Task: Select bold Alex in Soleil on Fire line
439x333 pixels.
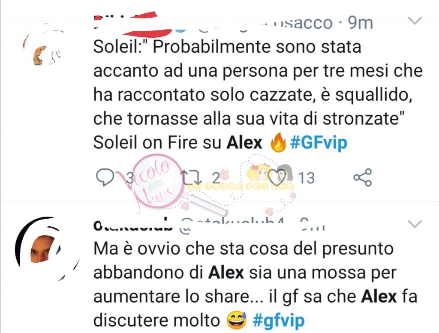Action: point(244,143)
